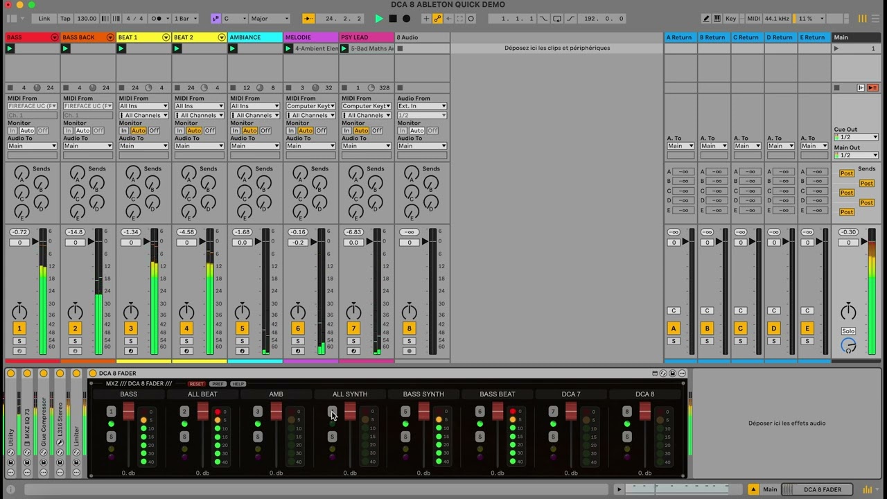Select the AMBIANCE track header
Viewport: 887px width, 499px height.
pos(255,37)
